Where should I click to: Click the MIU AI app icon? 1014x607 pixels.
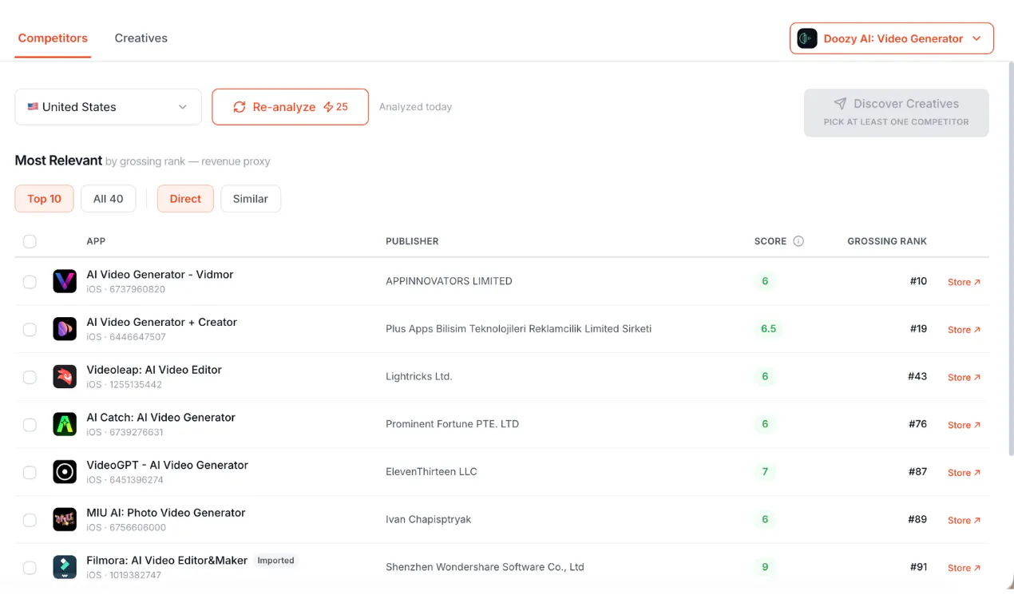(65, 519)
